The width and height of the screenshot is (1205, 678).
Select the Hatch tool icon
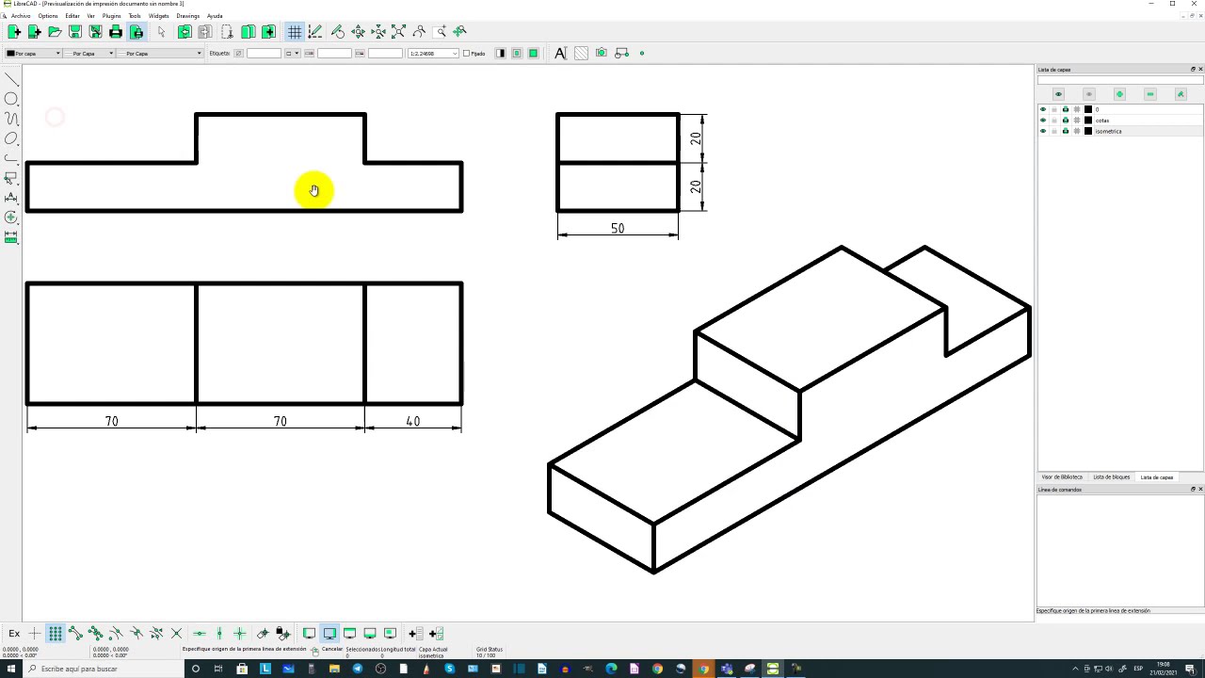(x=581, y=54)
